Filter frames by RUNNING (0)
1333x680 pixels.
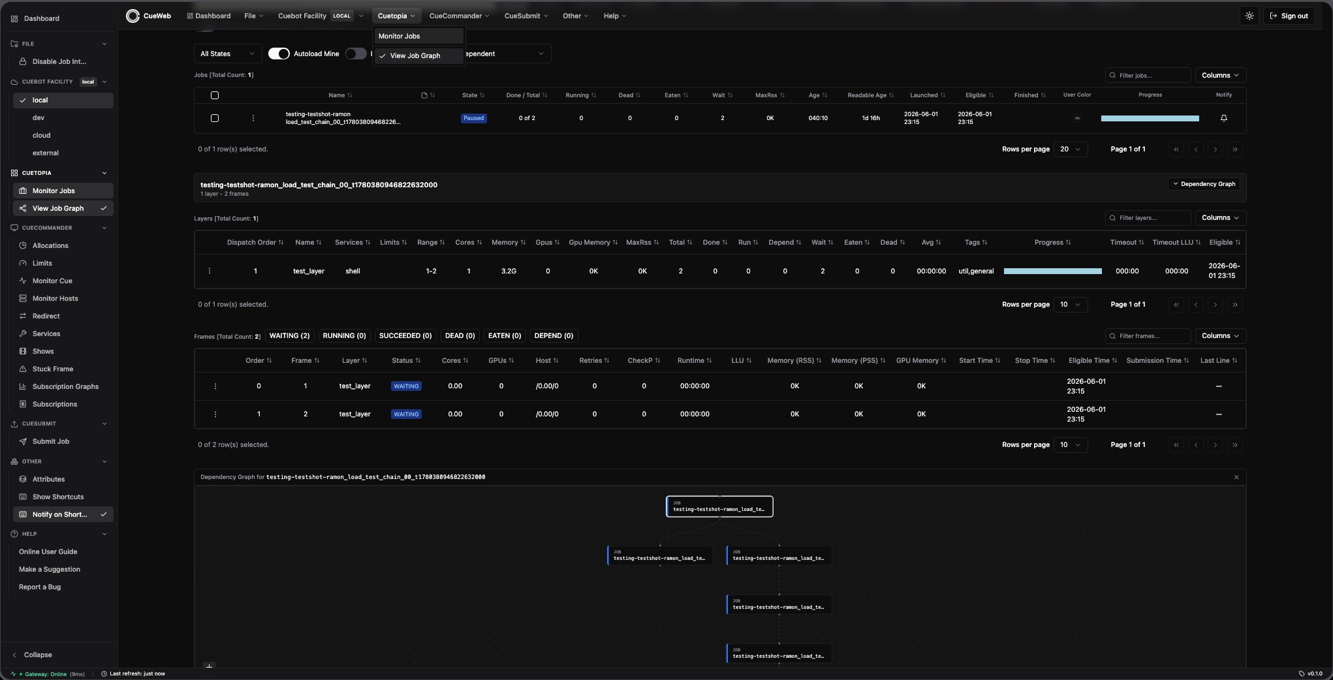(x=344, y=335)
